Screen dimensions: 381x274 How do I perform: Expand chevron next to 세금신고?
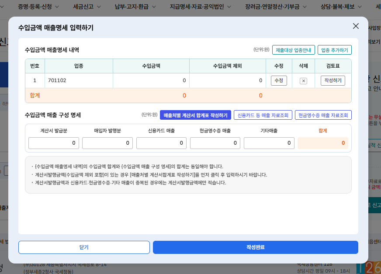coord(99,7)
